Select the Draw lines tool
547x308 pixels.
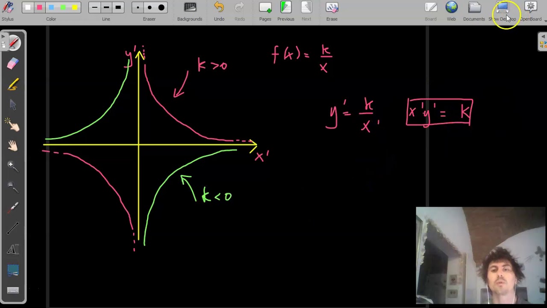coord(13,228)
